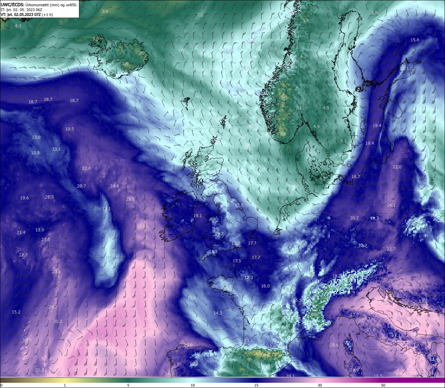Click the map value '12.2'
The width and height of the screenshot is (445, 388).
tap(363, 246)
